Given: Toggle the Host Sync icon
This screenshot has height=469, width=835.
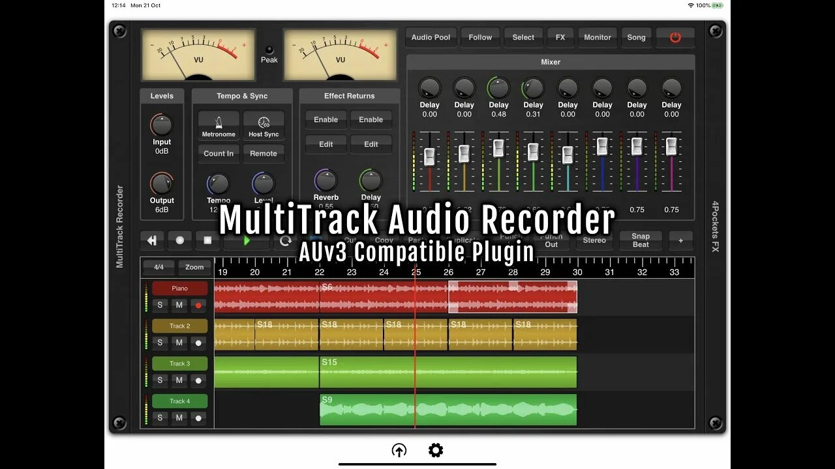Looking at the screenshot, I should (264, 125).
